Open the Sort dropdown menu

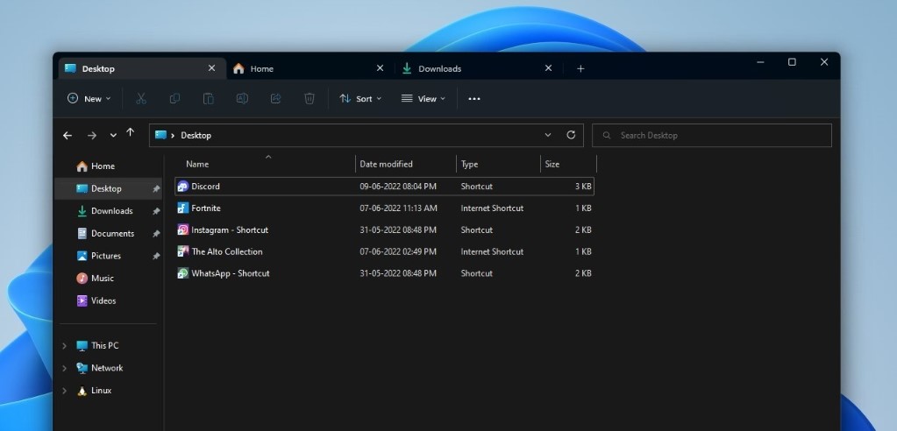point(360,99)
